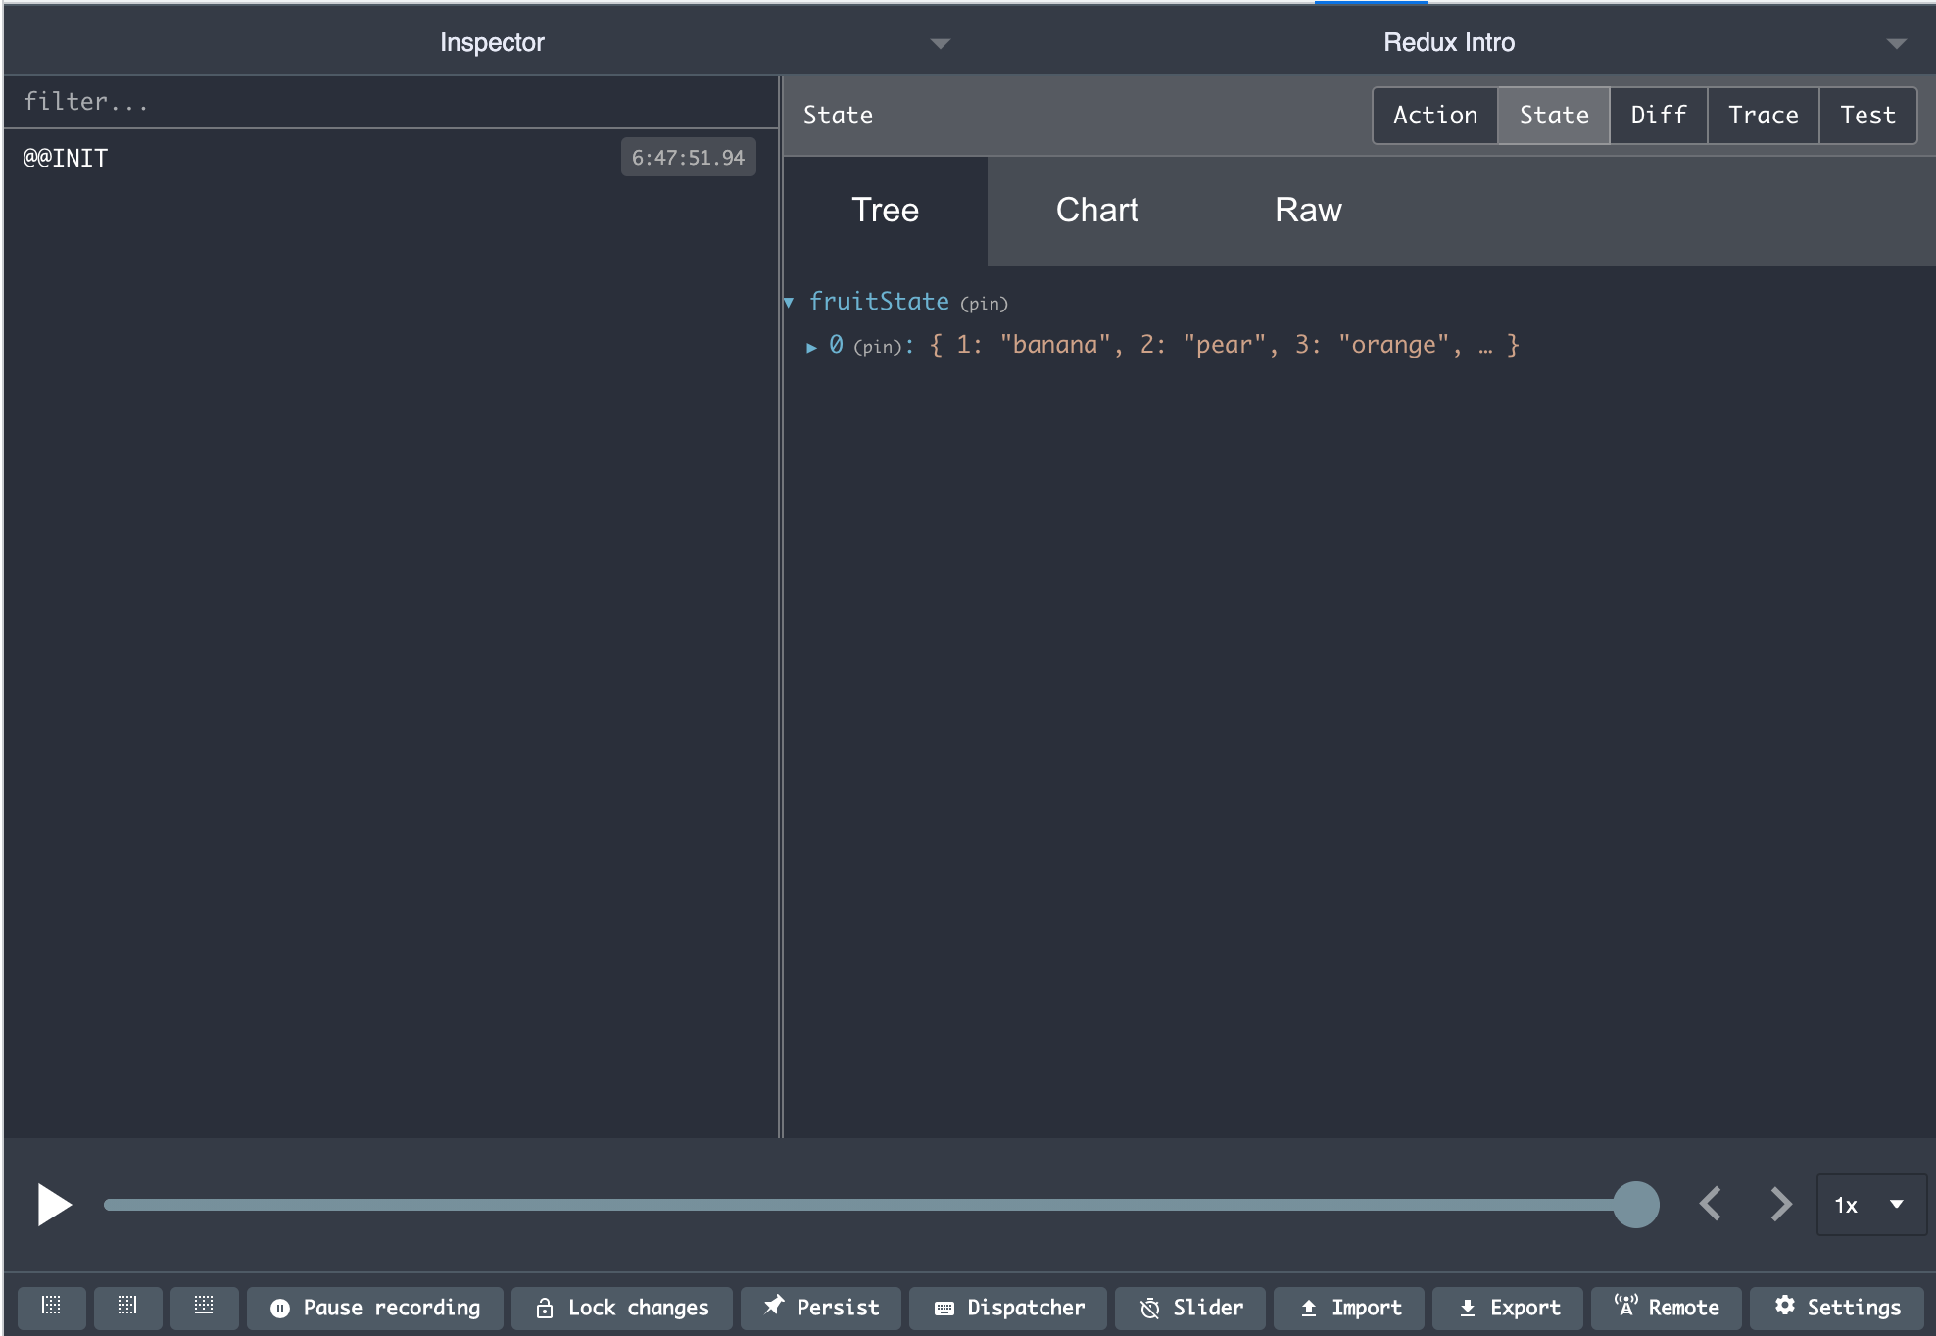The width and height of the screenshot is (1936, 1336).
Task: Switch to the Action tab
Action: tap(1434, 115)
